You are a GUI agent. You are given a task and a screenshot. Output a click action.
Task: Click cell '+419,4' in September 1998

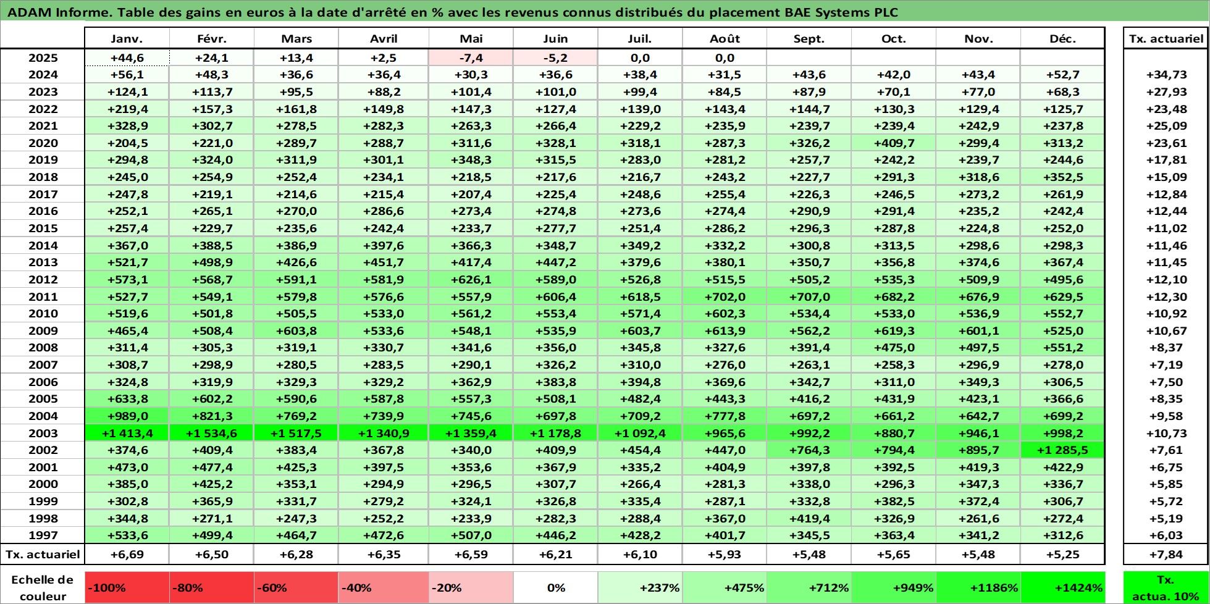809,519
